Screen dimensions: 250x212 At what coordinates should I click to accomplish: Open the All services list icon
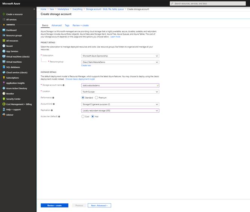4,20
